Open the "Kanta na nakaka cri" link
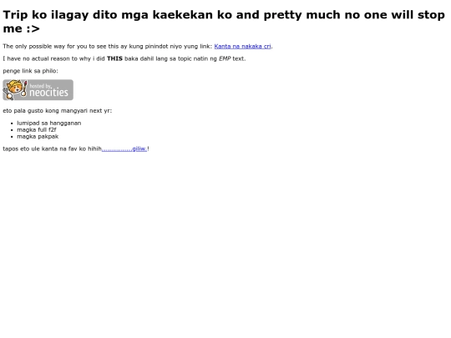 tap(242, 46)
